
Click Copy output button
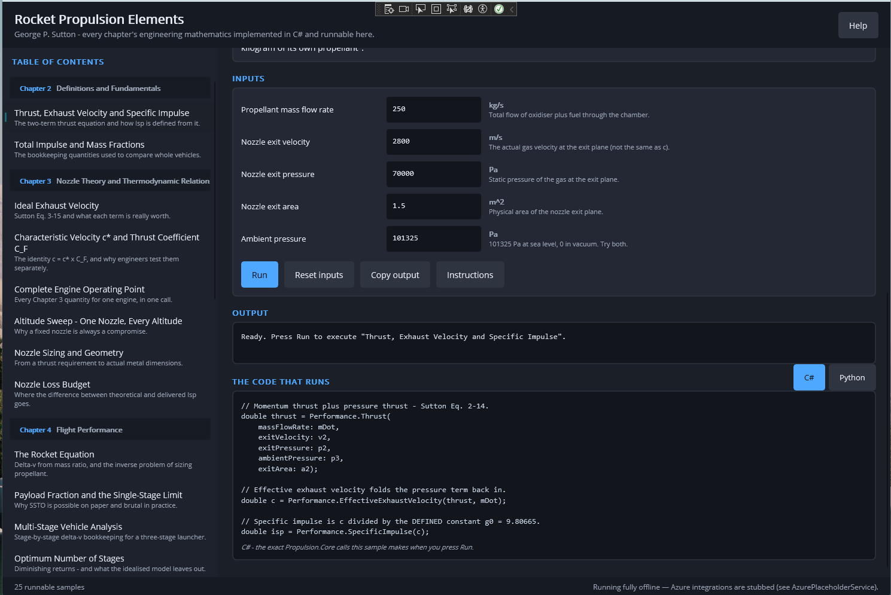point(395,274)
